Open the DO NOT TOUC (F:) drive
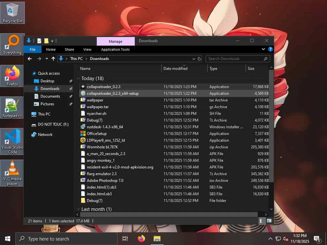This screenshot has width=327, height=245. (x=53, y=124)
